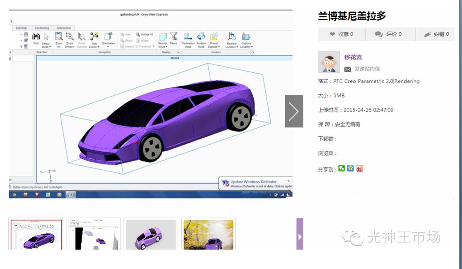Select the first Creo View screenshot thumbnail
This screenshot has height=269, width=462.
(35, 234)
